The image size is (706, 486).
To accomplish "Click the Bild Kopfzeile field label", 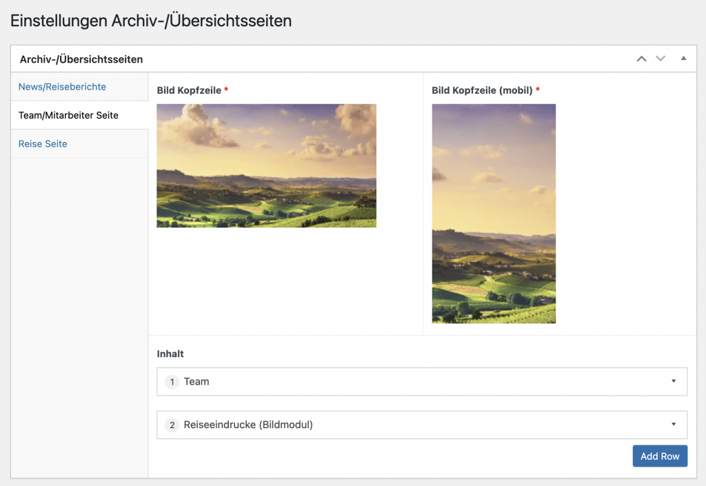I will click(189, 90).
